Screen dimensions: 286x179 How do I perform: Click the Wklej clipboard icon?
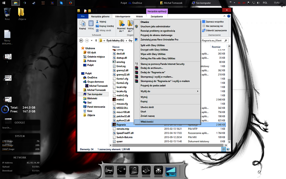[x=91, y=25]
